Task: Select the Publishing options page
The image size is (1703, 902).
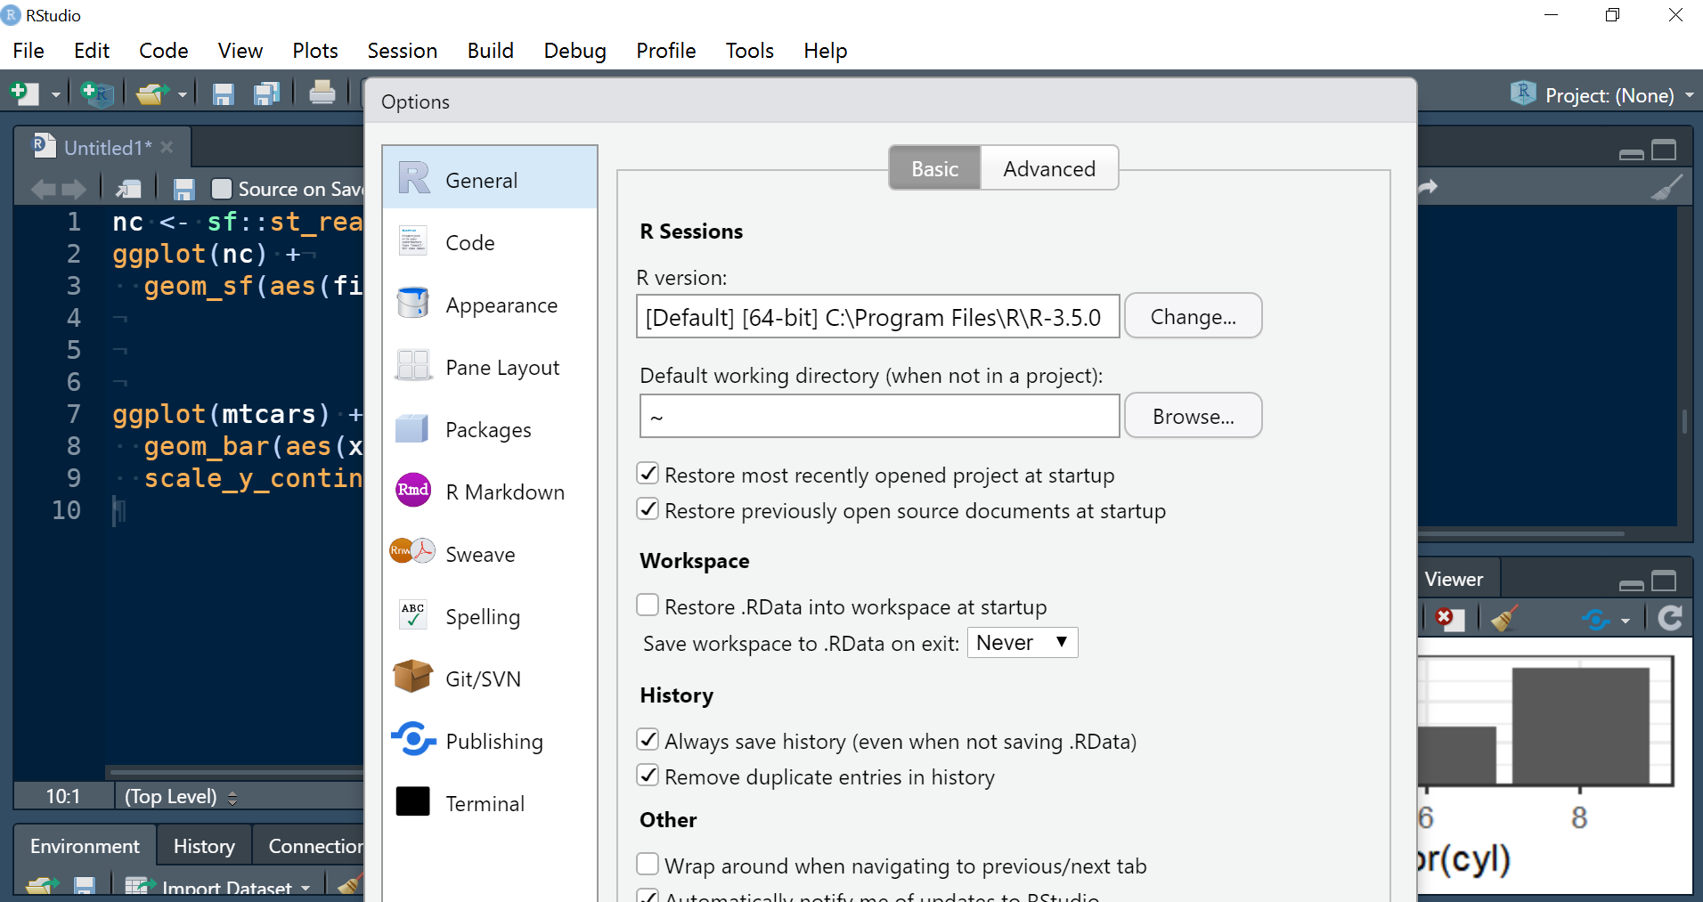Action: (493, 740)
